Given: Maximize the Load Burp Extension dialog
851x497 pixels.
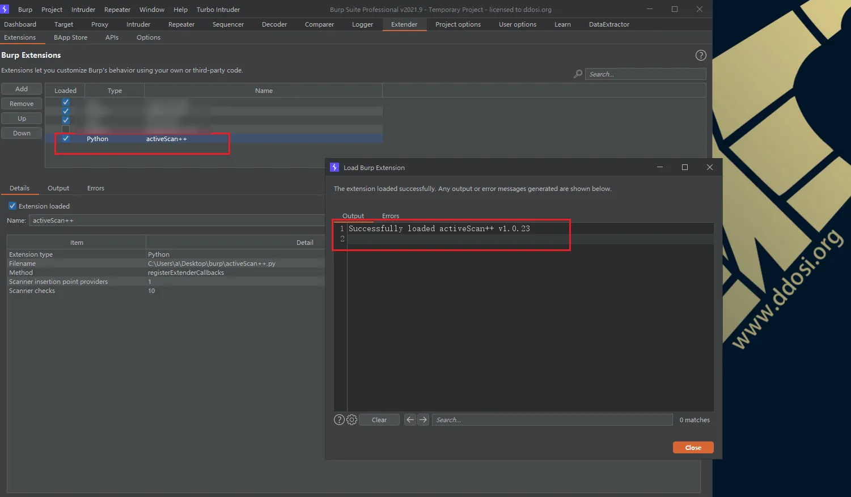Looking at the screenshot, I should pos(684,167).
